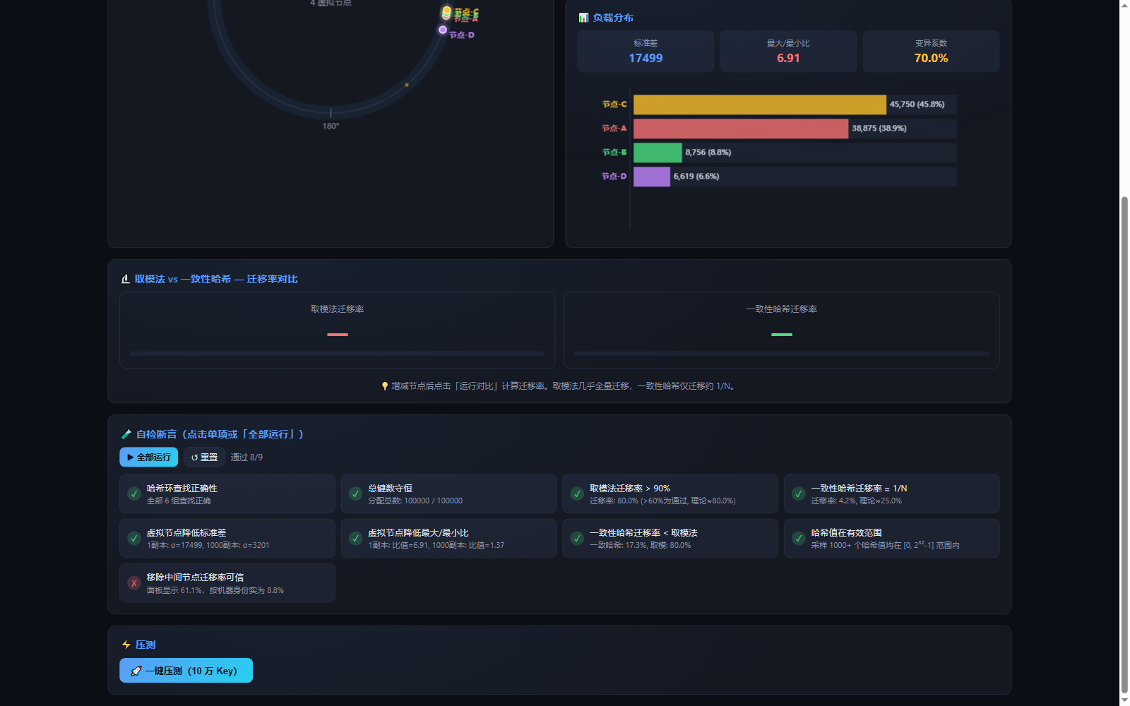Click the check icon of 哈希值在有效范围
This screenshot has width=1130, height=706.
[x=799, y=539]
